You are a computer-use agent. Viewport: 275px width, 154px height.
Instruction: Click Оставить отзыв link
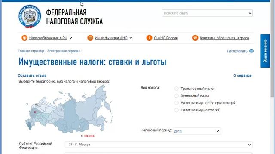[x=32, y=76]
